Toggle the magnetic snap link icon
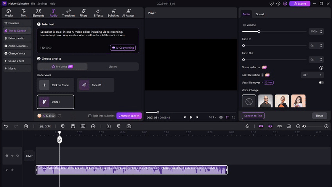The image size is (333, 187). 261,126
